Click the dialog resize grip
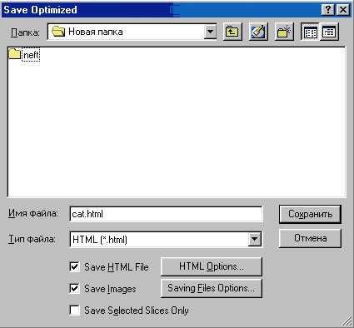 pyautogui.click(x=347, y=321)
